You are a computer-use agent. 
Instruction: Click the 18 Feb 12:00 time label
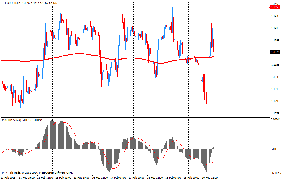(155, 177)
